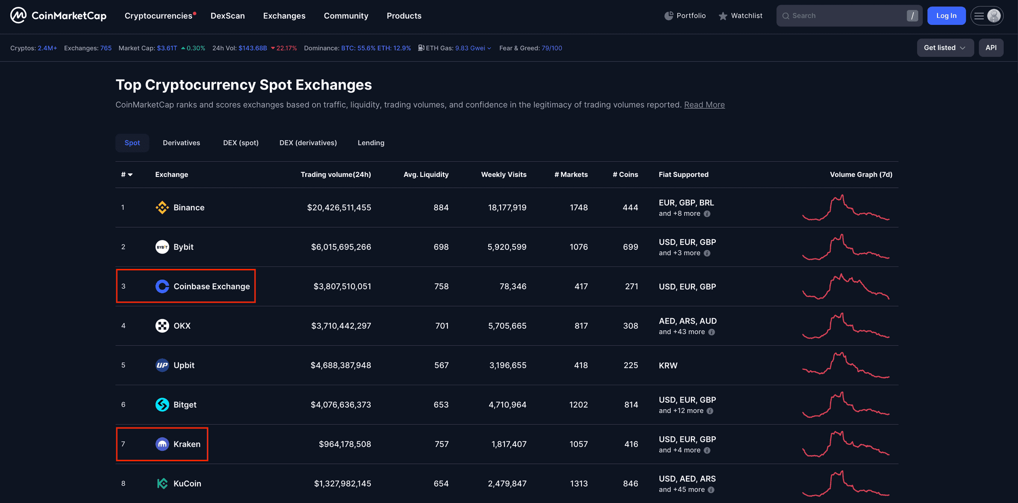Show info for Binance's additional fiat currencies

click(x=707, y=214)
